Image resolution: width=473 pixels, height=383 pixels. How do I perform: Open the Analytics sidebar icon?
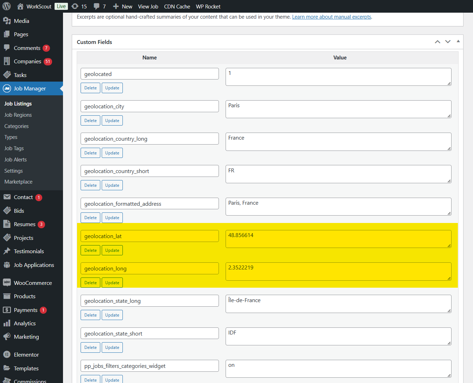[x=7, y=323]
